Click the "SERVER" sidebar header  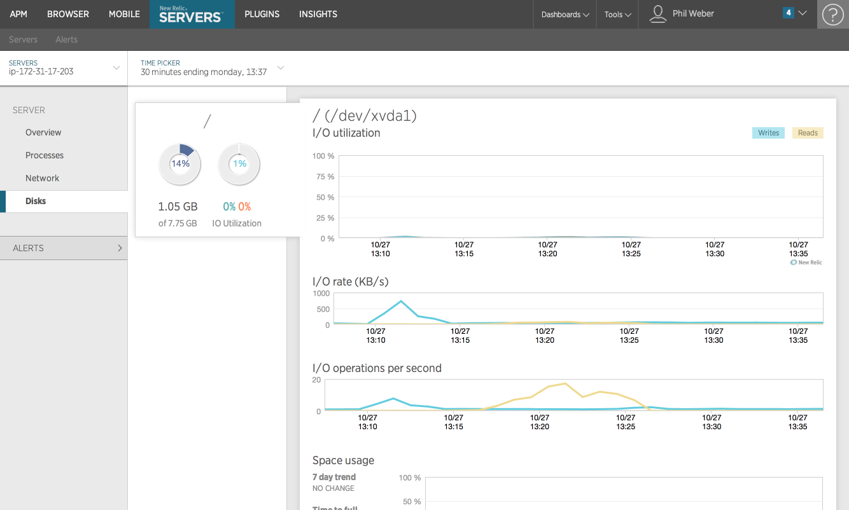pos(29,110)
